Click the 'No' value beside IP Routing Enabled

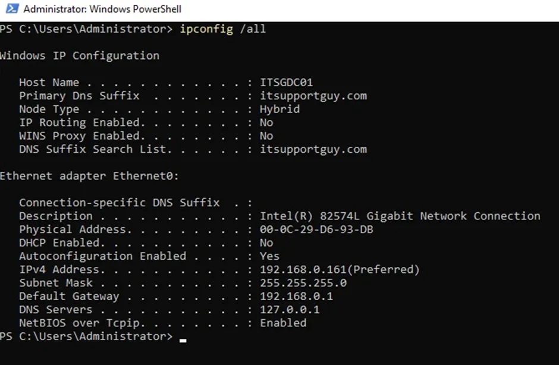(266, 122)
